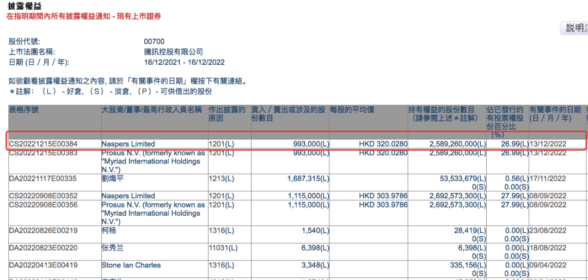Click shares held 28,419(L)

click(469, 231)
